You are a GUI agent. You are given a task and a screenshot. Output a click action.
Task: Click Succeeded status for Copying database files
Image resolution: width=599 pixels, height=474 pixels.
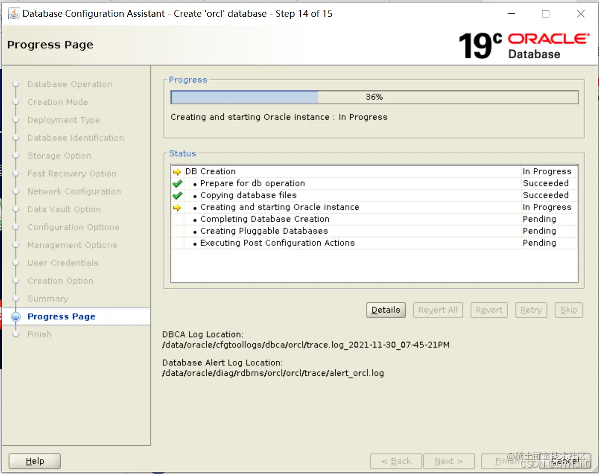click(x=545, y=196)
